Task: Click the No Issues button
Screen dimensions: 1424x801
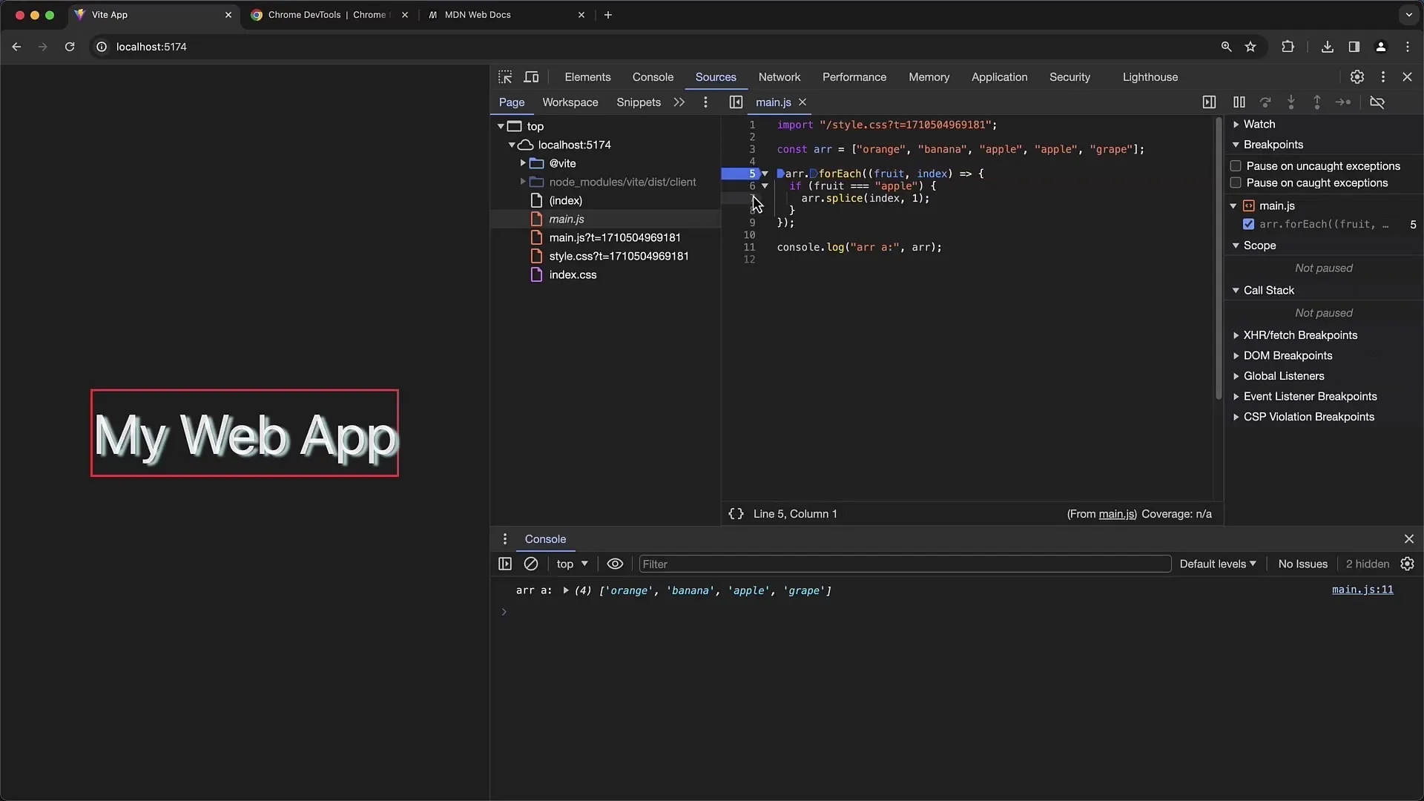Action: [1302, 564]
